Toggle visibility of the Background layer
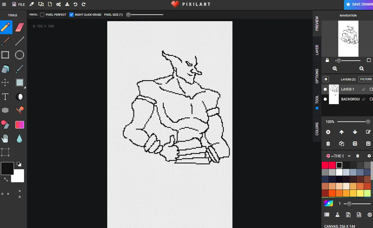Viewport: 373px width, 228px height. (325, 99)
